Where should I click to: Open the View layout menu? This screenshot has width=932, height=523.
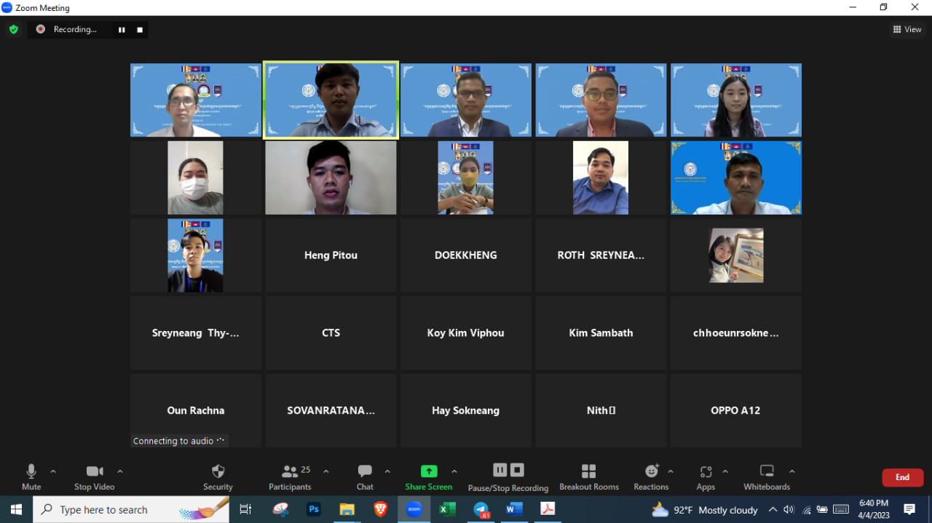[907, 30]
